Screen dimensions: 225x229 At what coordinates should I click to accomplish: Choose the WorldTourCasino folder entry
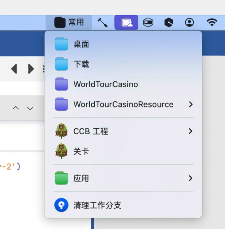tap(105, 84)
